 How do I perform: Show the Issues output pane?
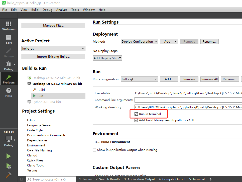click(85, 179)
